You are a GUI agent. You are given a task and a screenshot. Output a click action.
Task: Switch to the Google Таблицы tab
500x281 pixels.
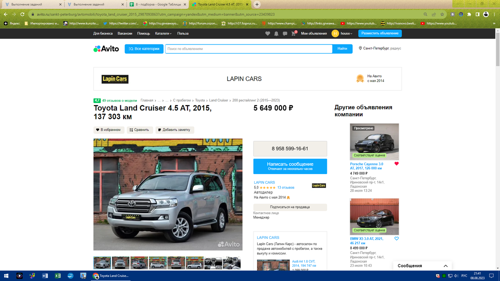(x=158, y=4)
